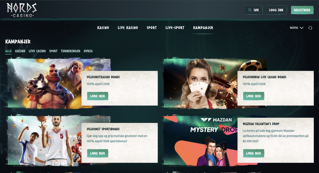Screen dimensions: 319x173
Task: Click the Søk search button
Action: (x=253, y=10)
